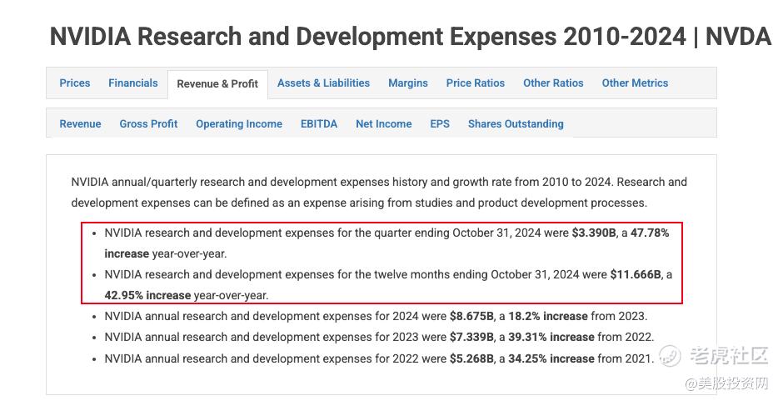Screen dimensions: 783x401
Task: Click the 39.31% increase text
Action: tap(551, 338)
